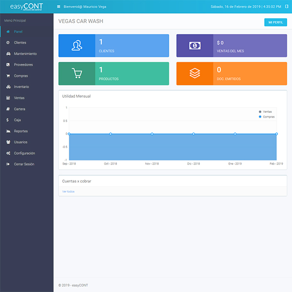This screenshot has width=292, height=292.
Task: Click the VENTAS DEL MES label
Action: (230, 51)
